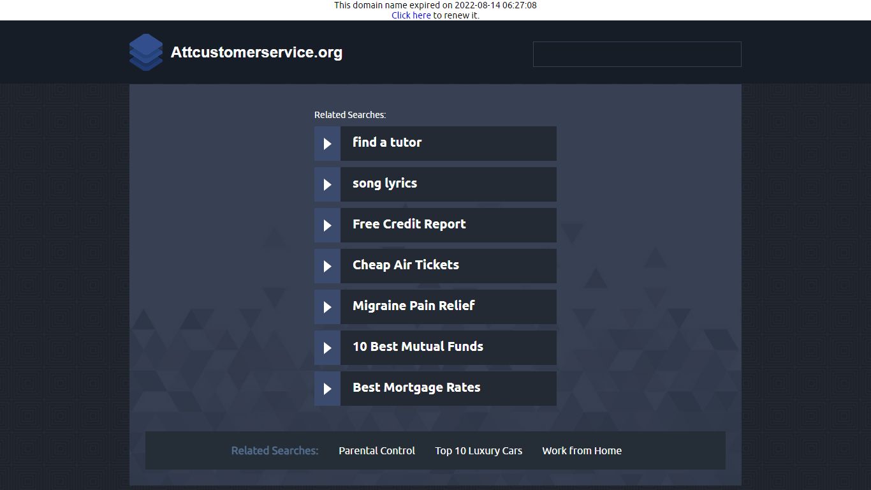Screen dimensions: 871x490
Task: Click the Related Searches: heading above the list
Action: pyautogui.click(x=350, y=115)
